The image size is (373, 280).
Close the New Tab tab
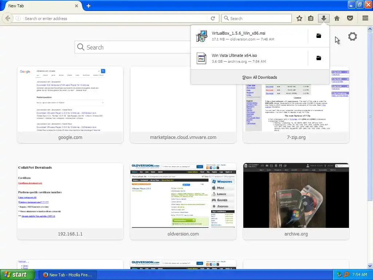(x=76, y=6)
